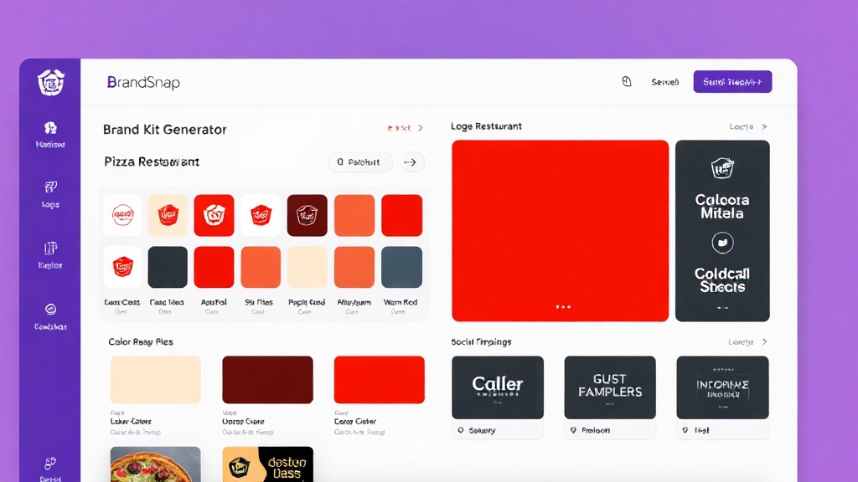The height and width of the screenshot is (482, 858).
Task: Click the search icon inside the Pizza Restaurant pill
Action: coord(340,162)
